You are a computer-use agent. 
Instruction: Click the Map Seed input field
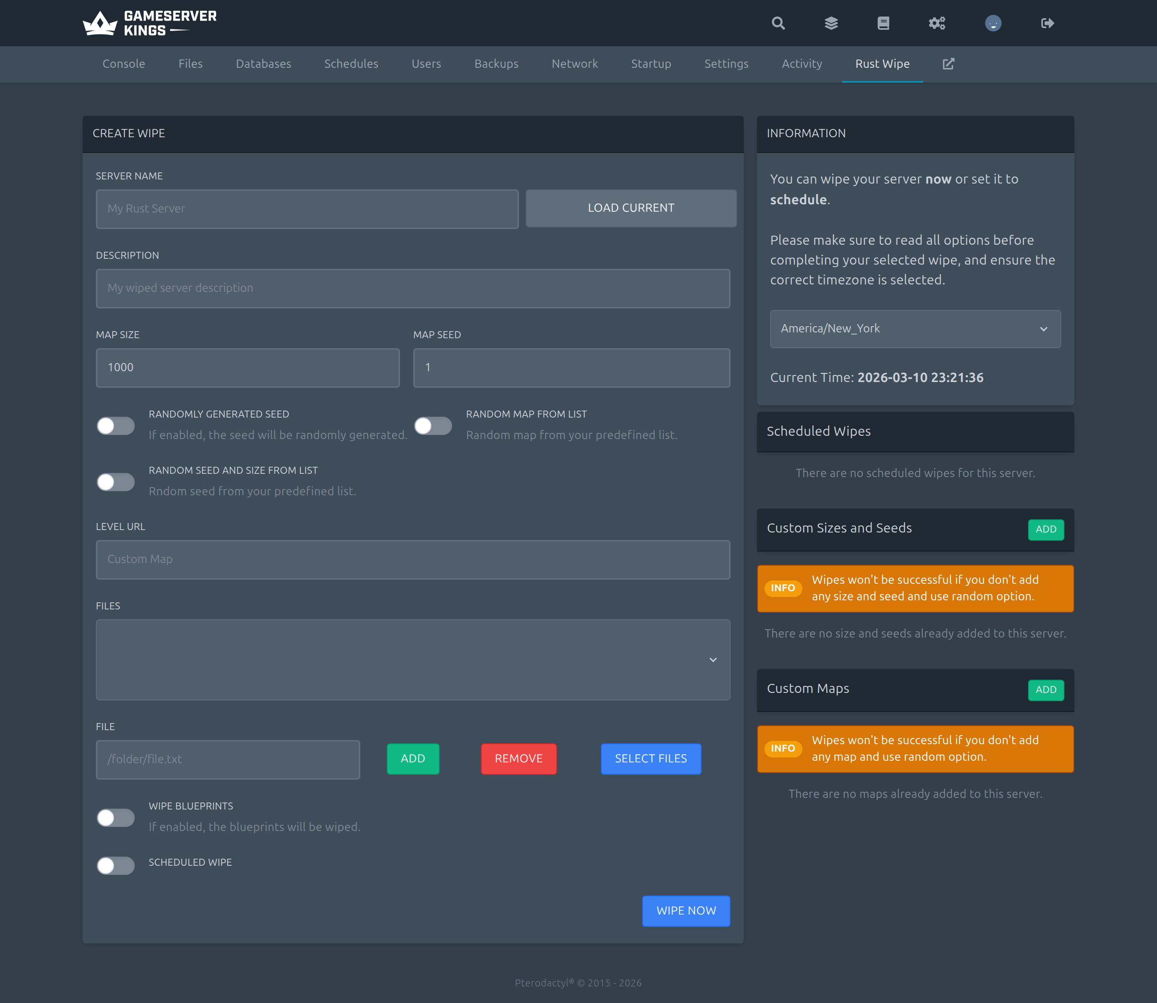pos(571,368)
